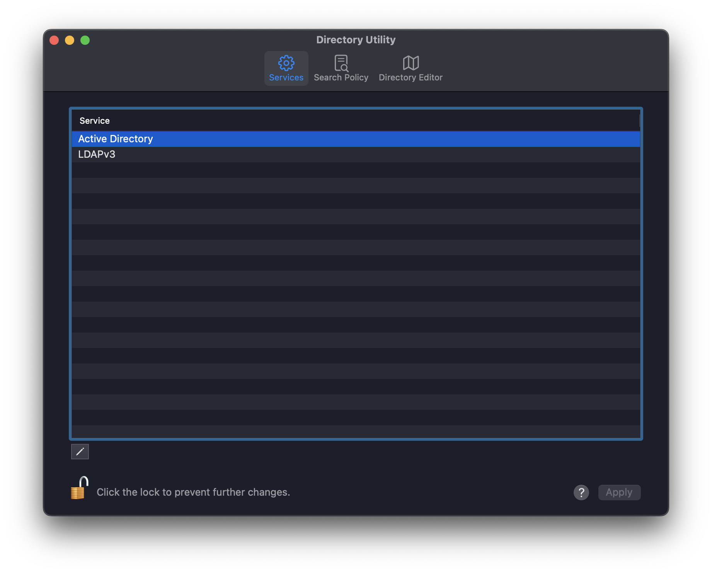Close the Directory Utility window
The height and width of the screenshot is (573, 712).
(54, 40)
